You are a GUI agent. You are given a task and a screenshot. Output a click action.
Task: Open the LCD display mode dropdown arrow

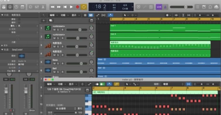pyautogui.click(x=132, y=7)
